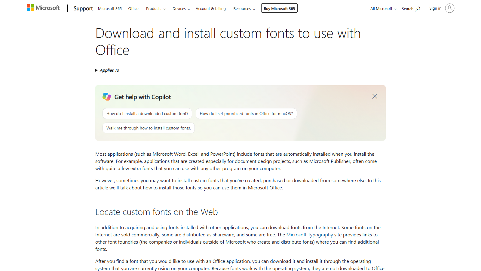The width and height of the screenshot is (481, 271).
Task: Open the Microsoft Typography link
Action: [310, 235]
